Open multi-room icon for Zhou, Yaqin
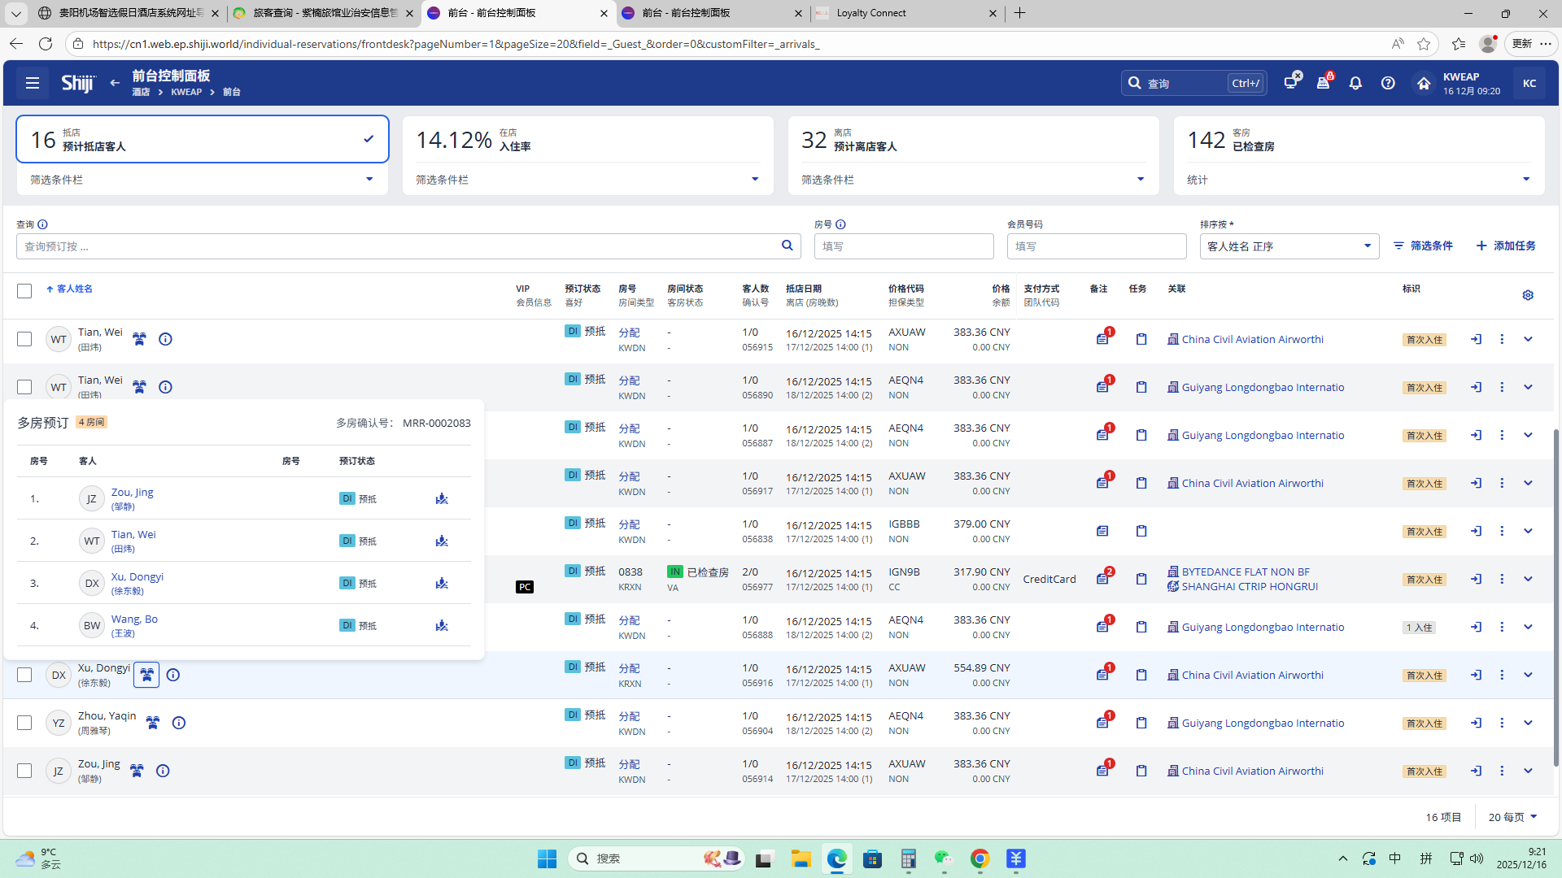The height and width of the screenshot is (878, 1562). (x=152, y=723)
